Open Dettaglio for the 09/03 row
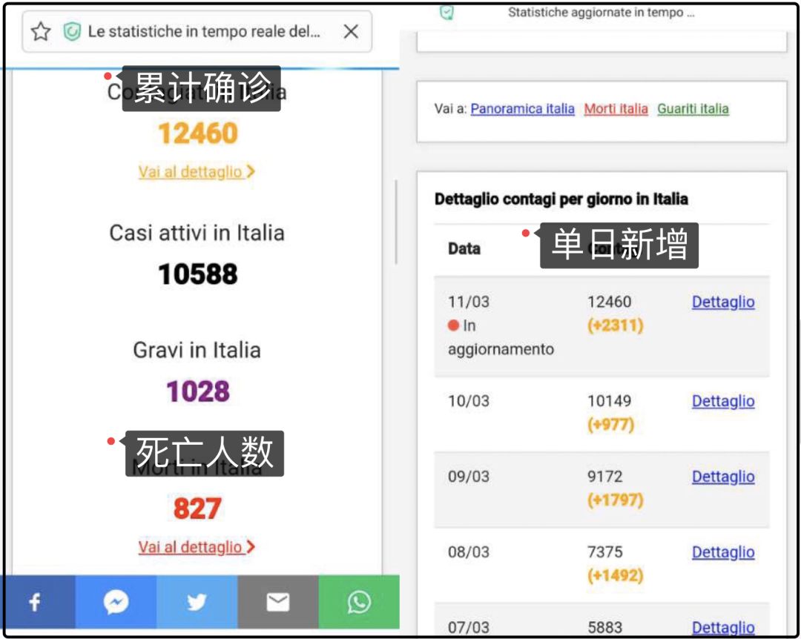Screen dimensions: 801x639 point(722,477)
